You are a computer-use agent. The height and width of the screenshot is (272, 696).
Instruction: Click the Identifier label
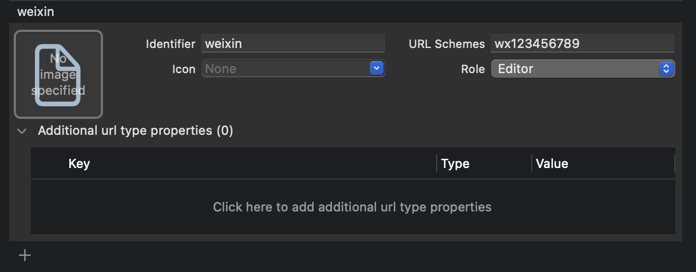pyautogui.click(x=170, y=44)
